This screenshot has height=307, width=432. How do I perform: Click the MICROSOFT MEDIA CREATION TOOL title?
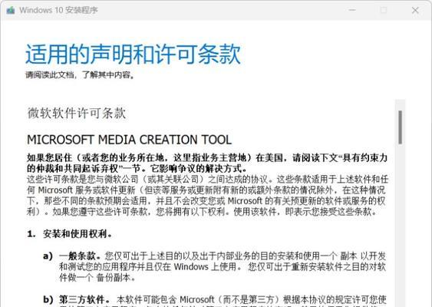(x=129, y=140)
